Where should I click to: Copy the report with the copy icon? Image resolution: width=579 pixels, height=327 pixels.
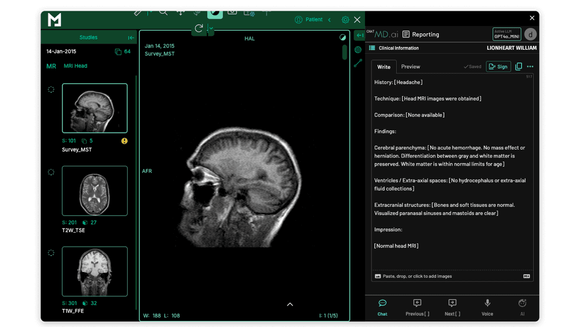(x=519, y=67)
